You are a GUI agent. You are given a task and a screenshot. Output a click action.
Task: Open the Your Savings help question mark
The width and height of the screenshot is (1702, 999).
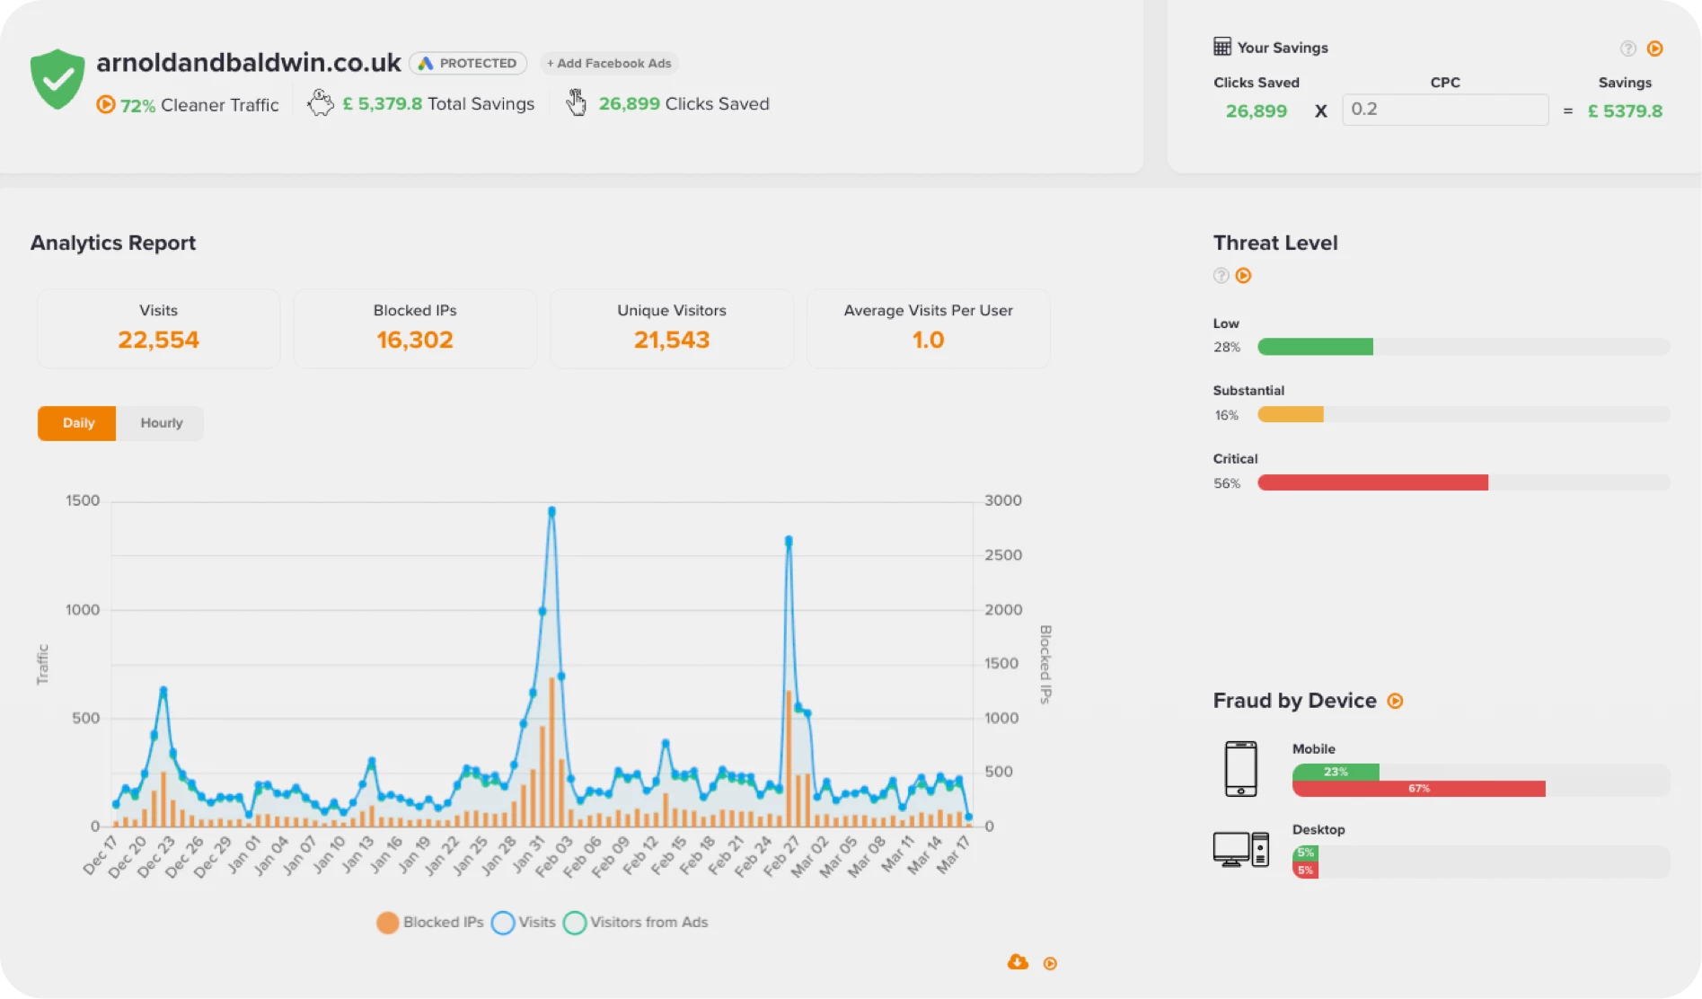click(1628, 49)
